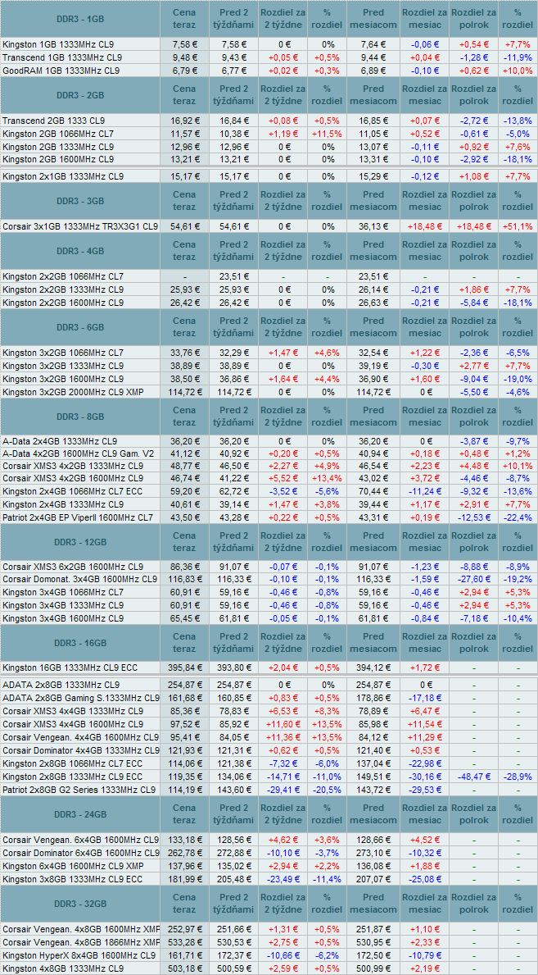Image resolution: width=538 pixels, height=975 pixels.
Task: Select "Corsair XMS3 6x2GB 1600MHz CL9" product name
Action: pyautogui.click(x=73, y=567)
